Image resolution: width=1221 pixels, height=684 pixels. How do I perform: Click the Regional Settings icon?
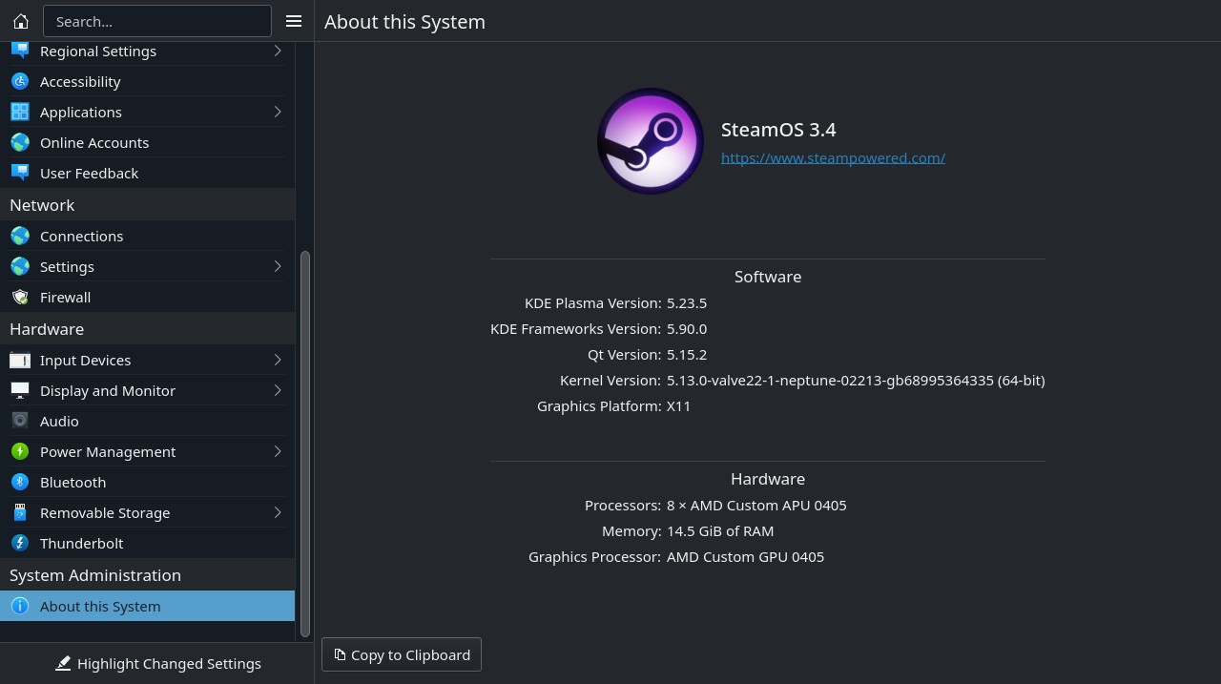click(x=20, y=51)
